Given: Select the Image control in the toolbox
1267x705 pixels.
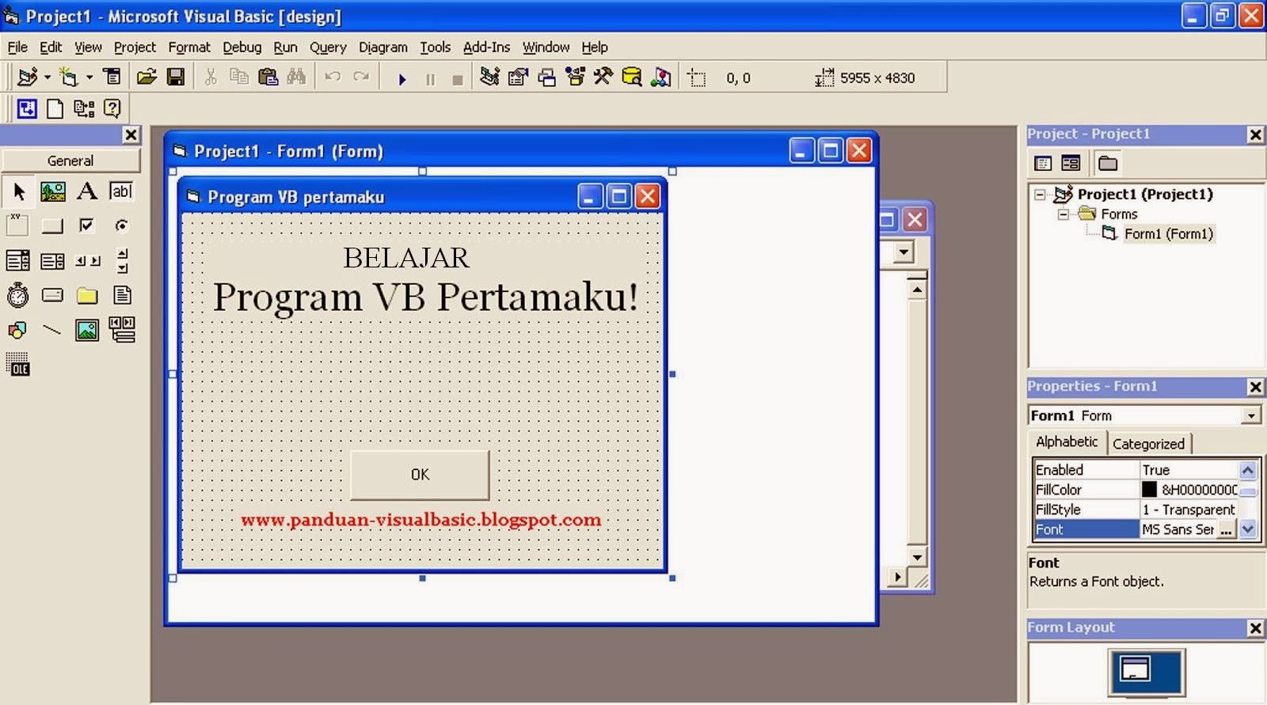Looking at the screenshot, I should click(x=87, y=329).
